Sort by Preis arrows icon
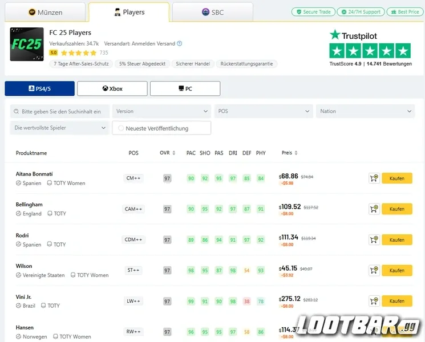The image size is (425, 342). [296, 153]
